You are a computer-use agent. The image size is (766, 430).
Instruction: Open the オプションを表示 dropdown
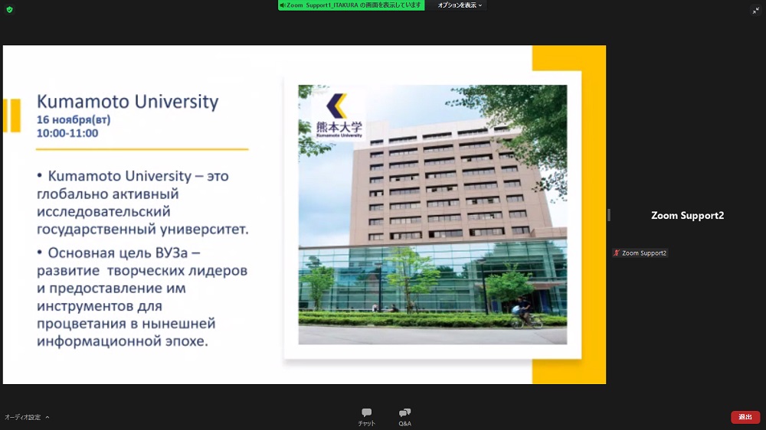pos(459,5)
